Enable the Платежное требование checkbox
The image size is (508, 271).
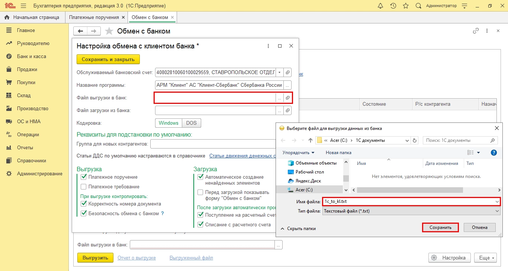[84, 187]
